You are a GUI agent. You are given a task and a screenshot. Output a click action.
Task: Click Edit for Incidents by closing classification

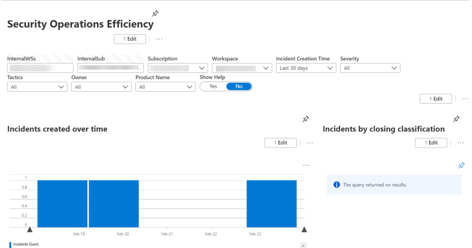pyautogui.click(x=431, y=142)
